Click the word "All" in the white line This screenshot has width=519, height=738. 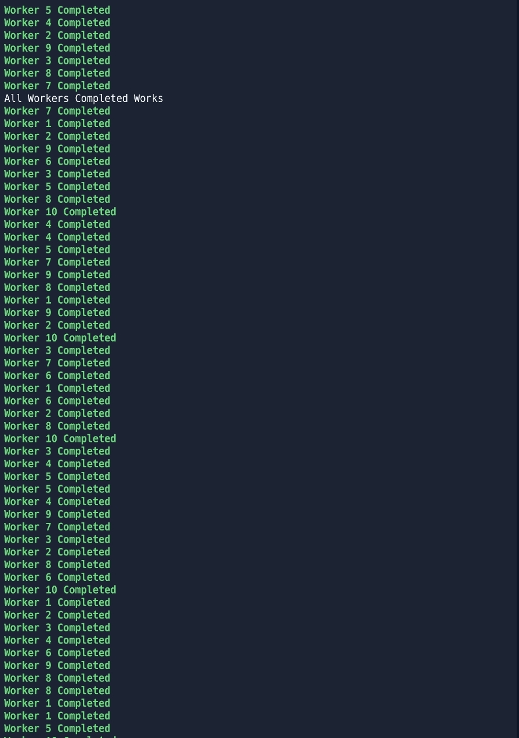[x=13, y=99]
